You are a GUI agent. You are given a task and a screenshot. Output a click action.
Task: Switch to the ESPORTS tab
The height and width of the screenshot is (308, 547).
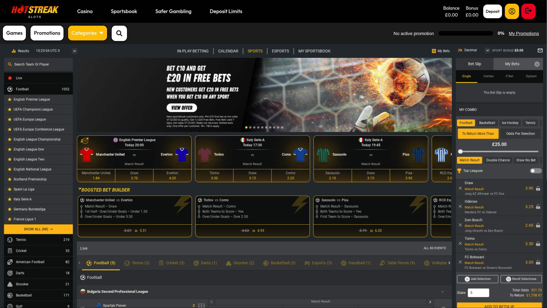pos(280,51)
